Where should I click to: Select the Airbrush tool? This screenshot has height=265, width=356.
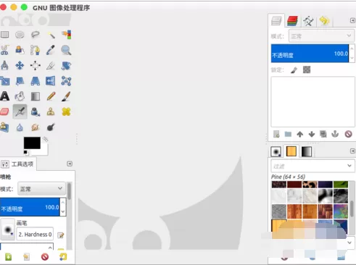point(20,112)
